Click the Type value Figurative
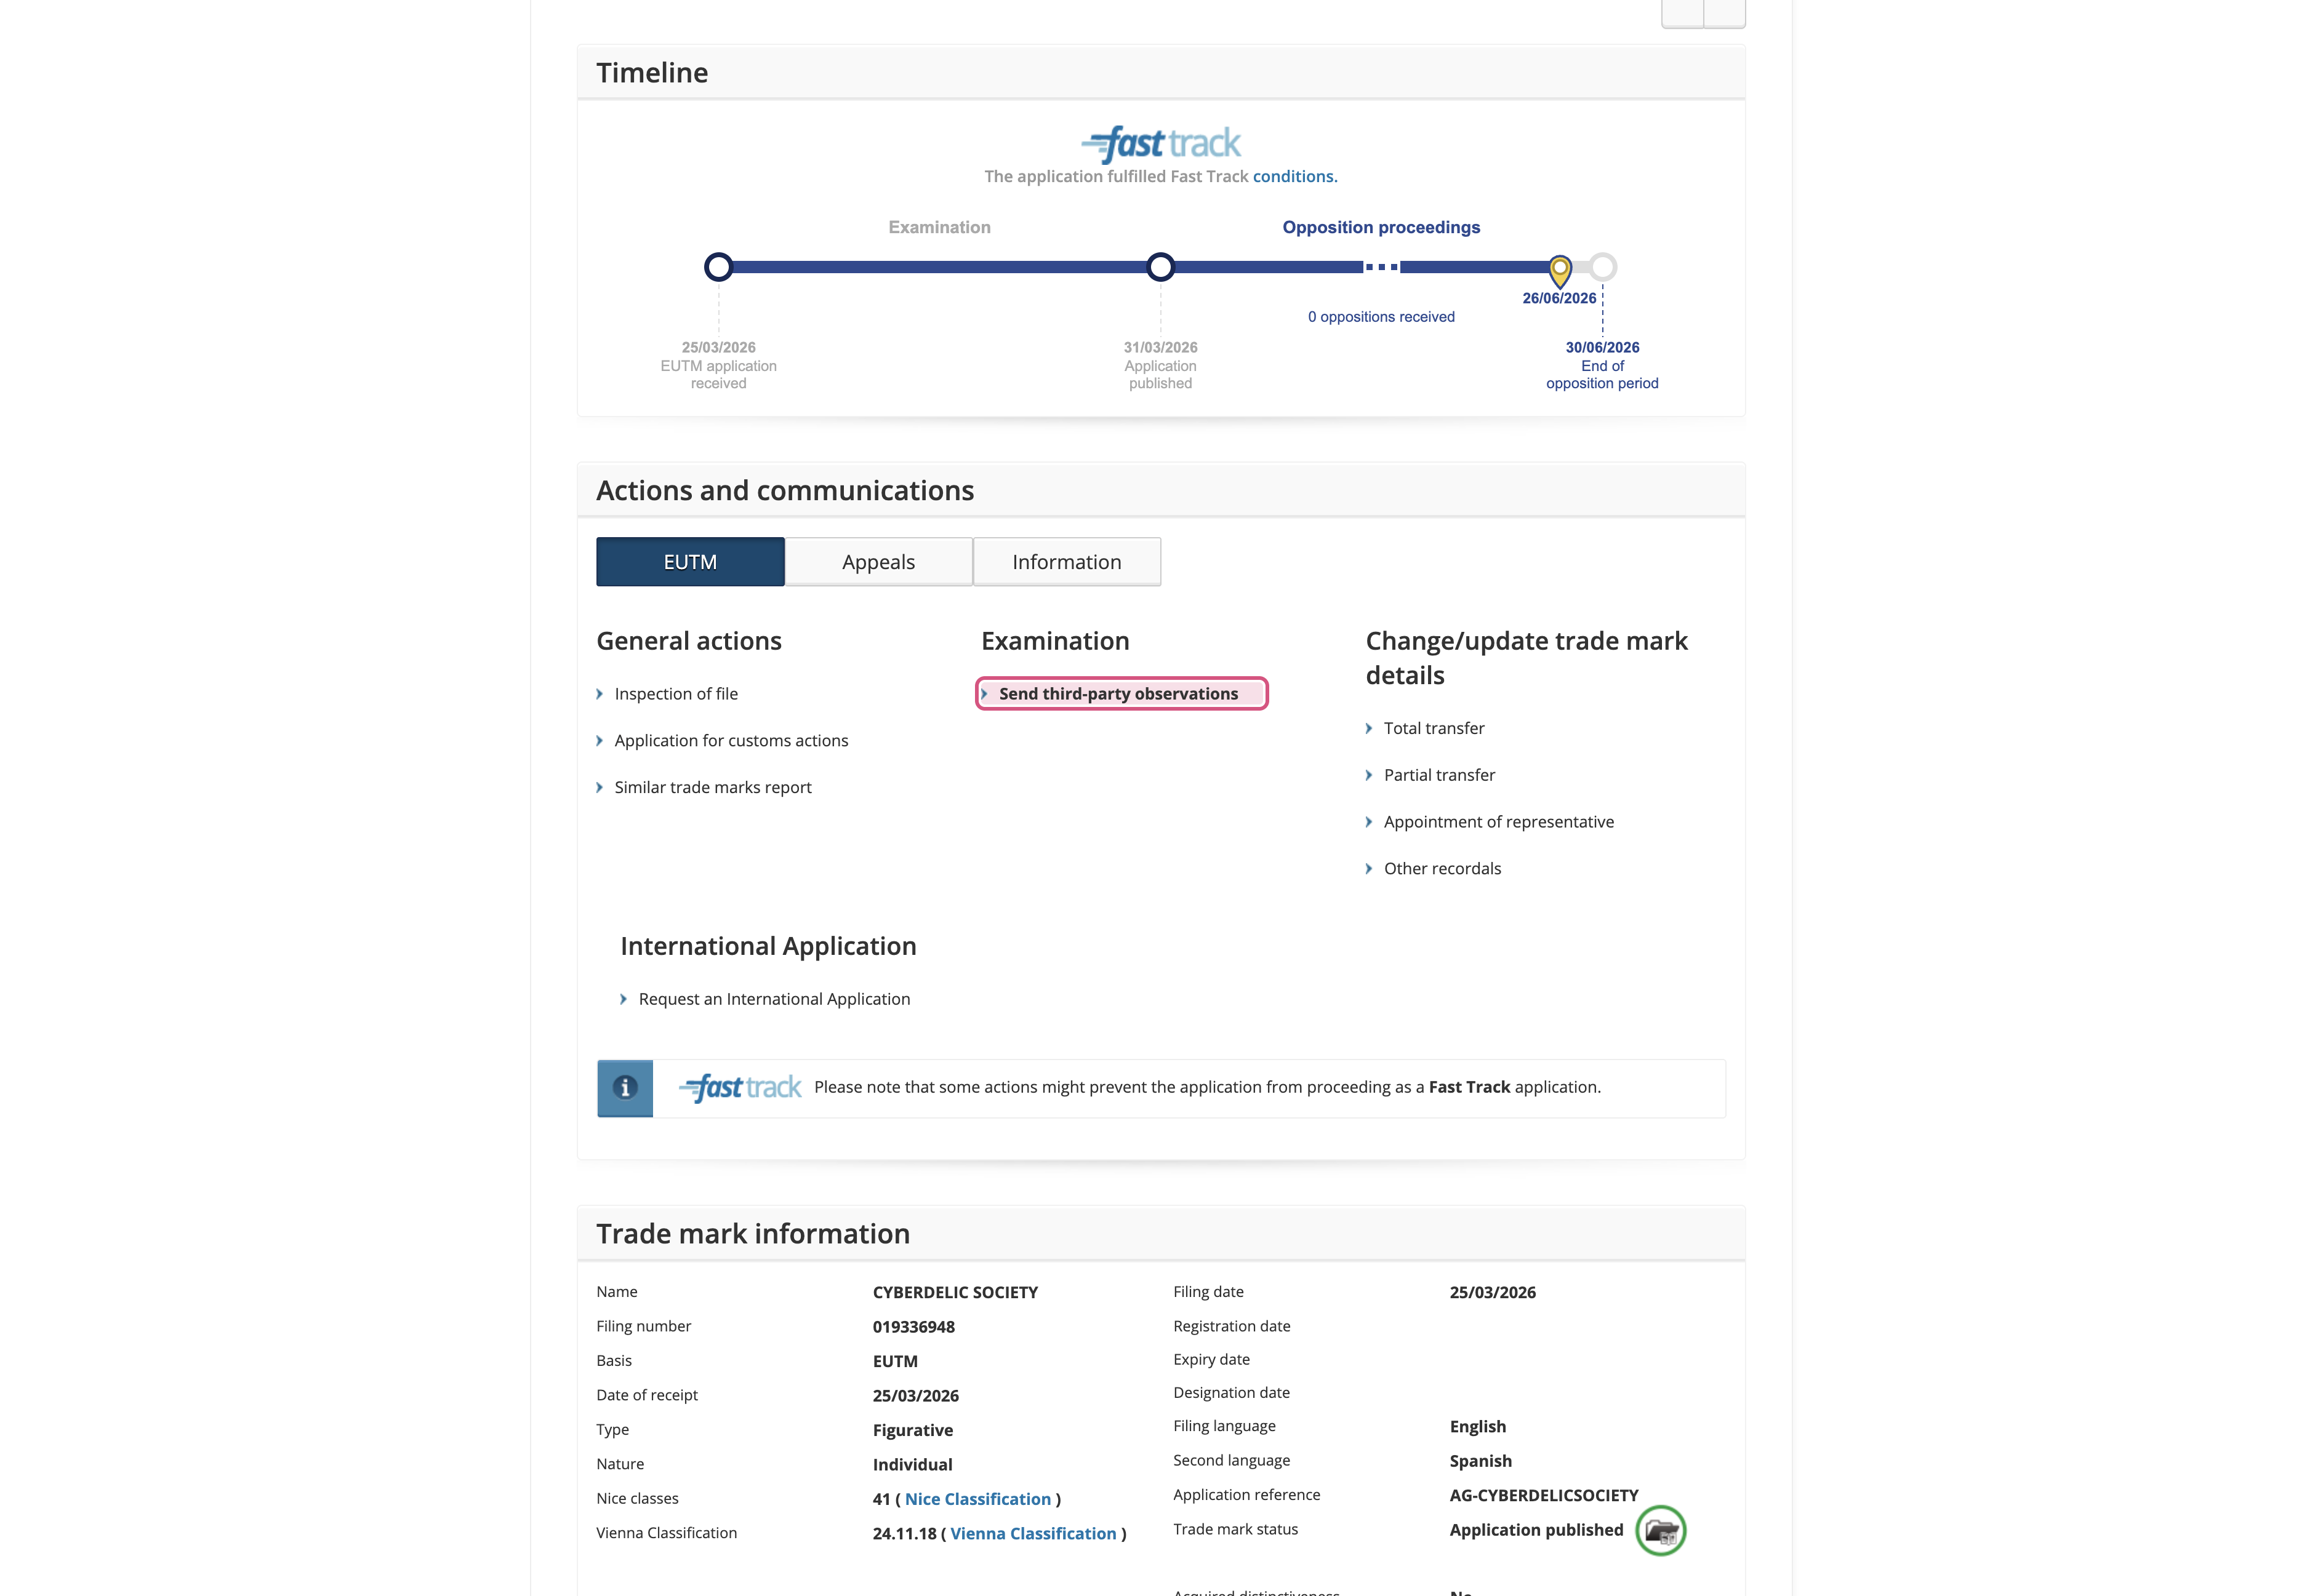This screenshot has height=1596, width=2323. (x=912, y=1431)
